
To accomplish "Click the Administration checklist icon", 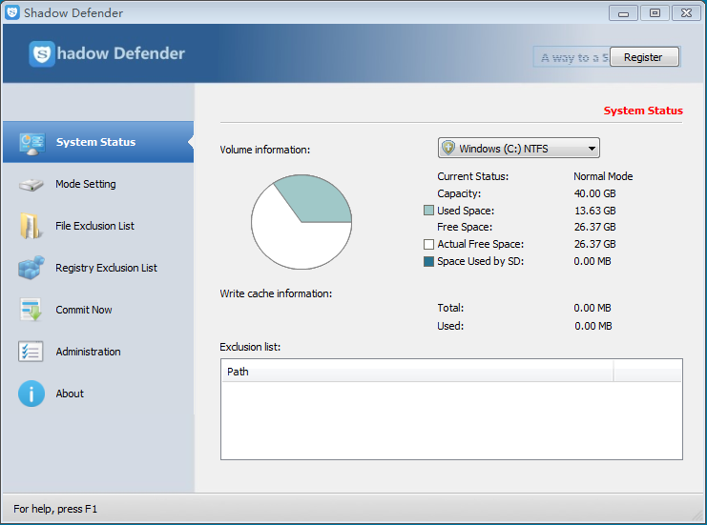I will point(31,352).
